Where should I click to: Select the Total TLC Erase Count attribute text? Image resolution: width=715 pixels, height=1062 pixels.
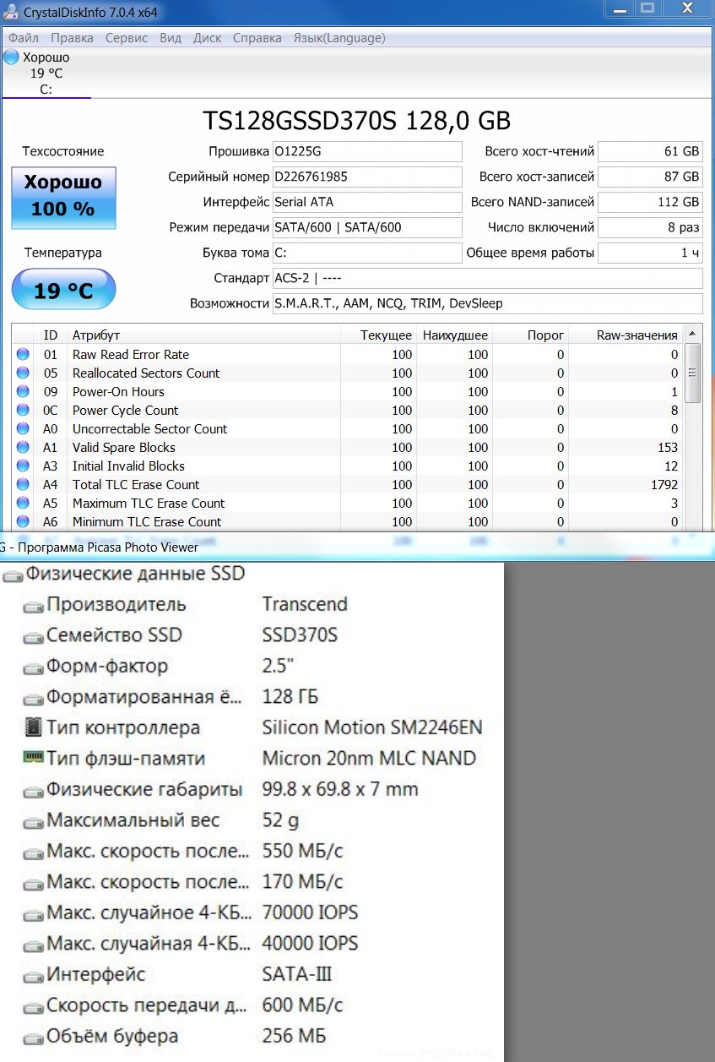(x=136, y=485)
